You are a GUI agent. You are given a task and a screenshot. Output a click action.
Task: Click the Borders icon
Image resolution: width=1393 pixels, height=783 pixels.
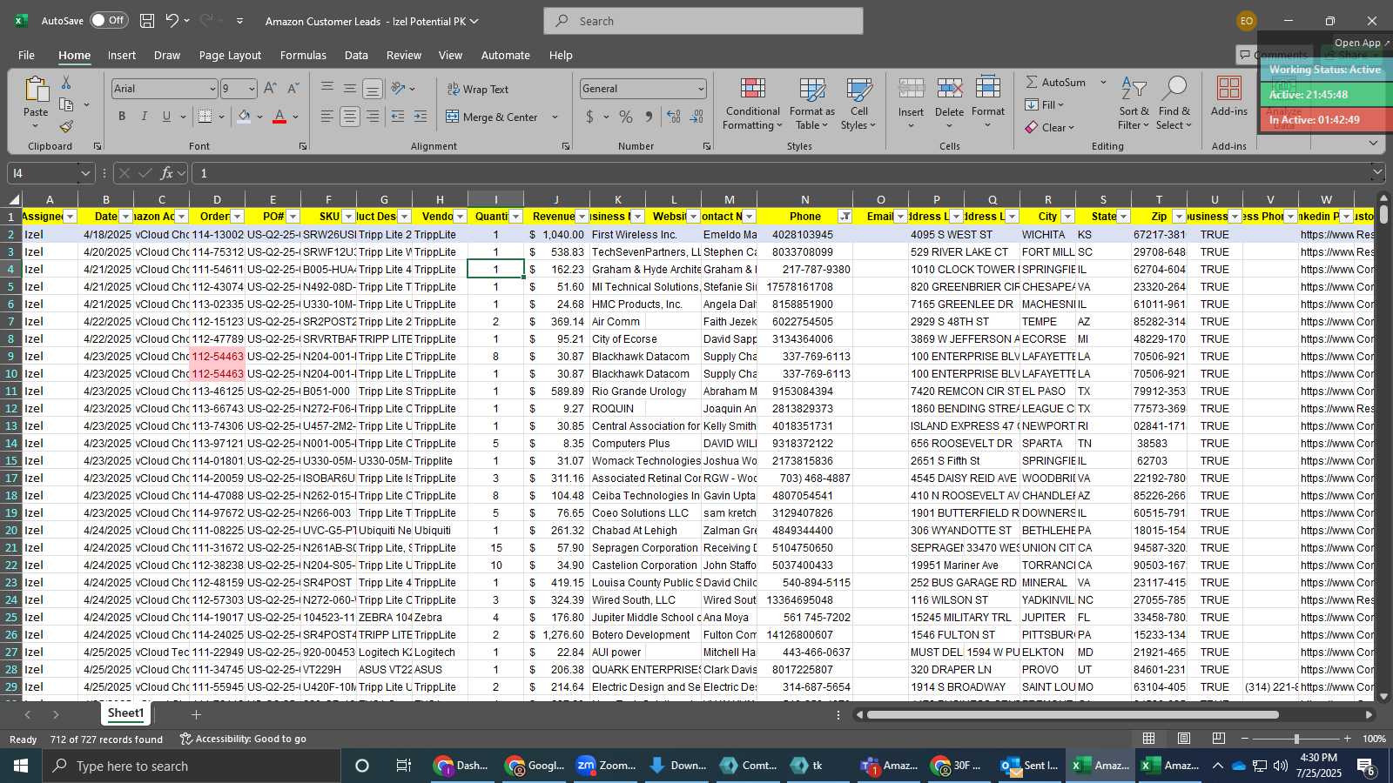point(205,117)
